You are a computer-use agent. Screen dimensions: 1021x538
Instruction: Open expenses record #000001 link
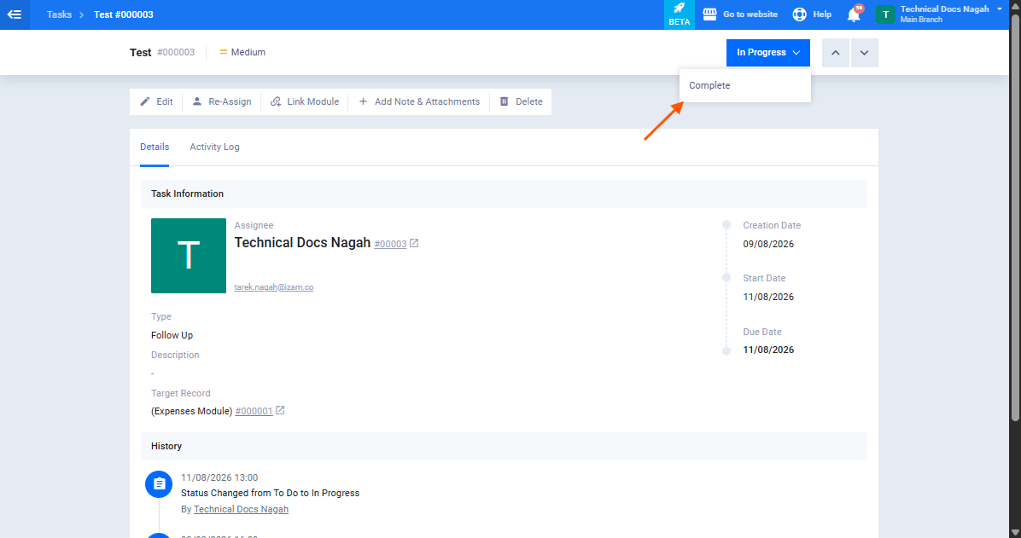pos(254,411)
